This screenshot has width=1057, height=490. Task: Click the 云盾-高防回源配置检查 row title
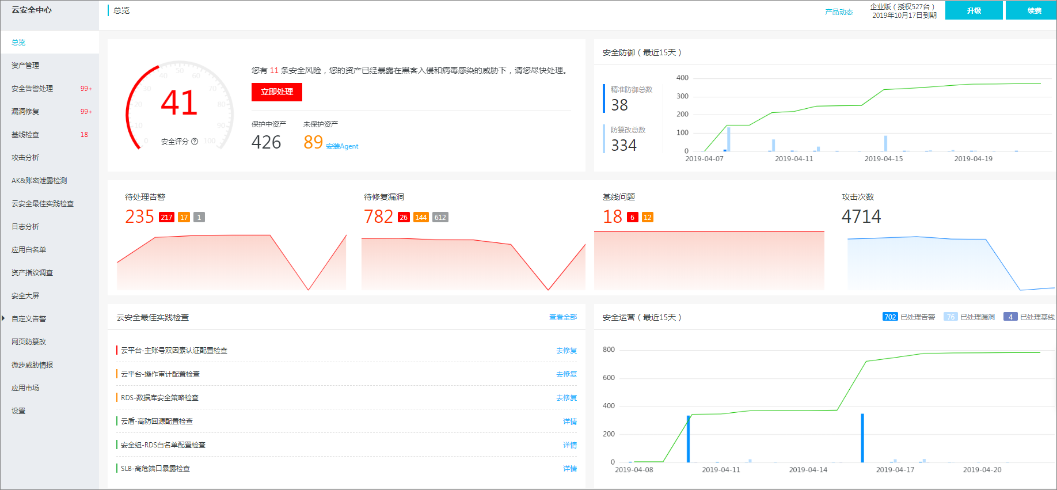157,421
